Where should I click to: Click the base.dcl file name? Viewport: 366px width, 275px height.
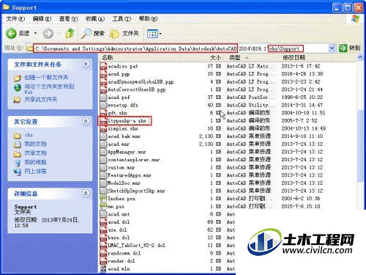point(119,238)
